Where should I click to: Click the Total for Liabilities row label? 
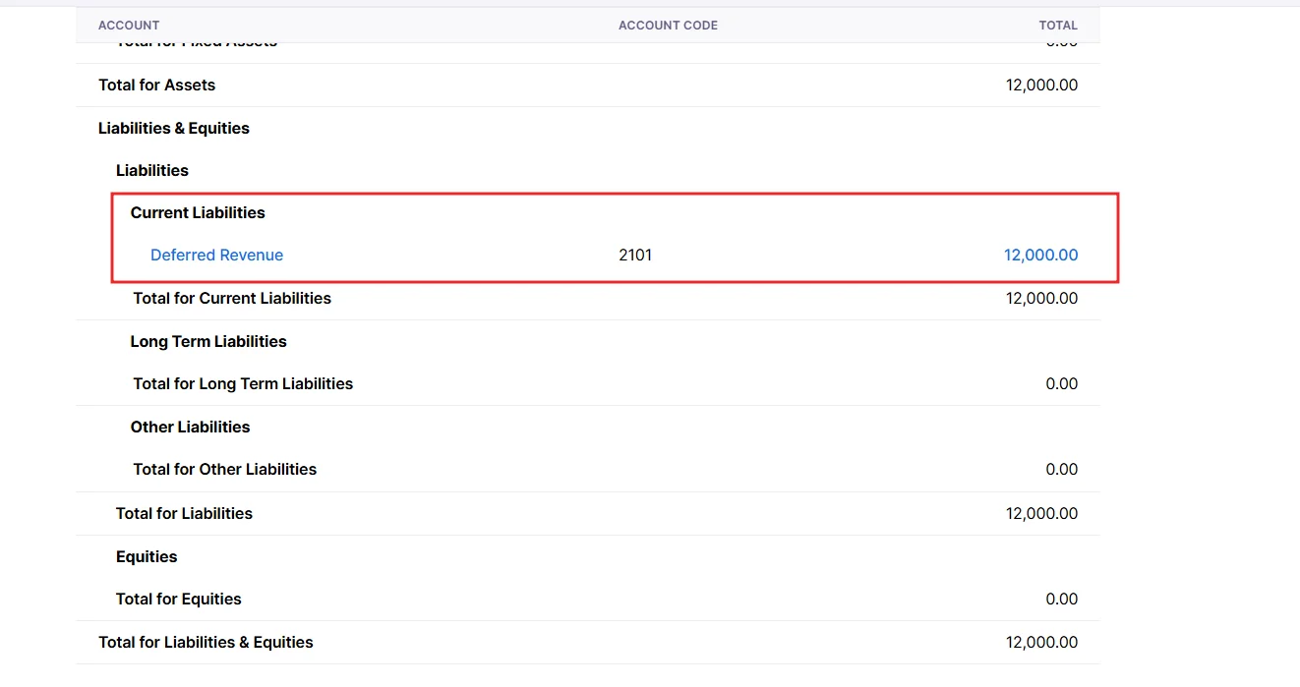pyautogui.click(x=184, y=514)
